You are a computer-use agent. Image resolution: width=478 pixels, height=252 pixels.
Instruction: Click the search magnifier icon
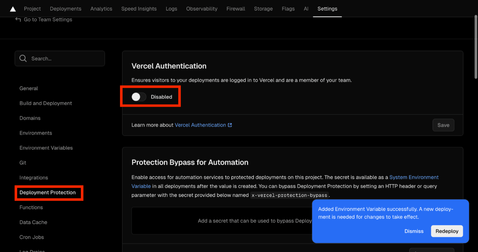(23, 58)
